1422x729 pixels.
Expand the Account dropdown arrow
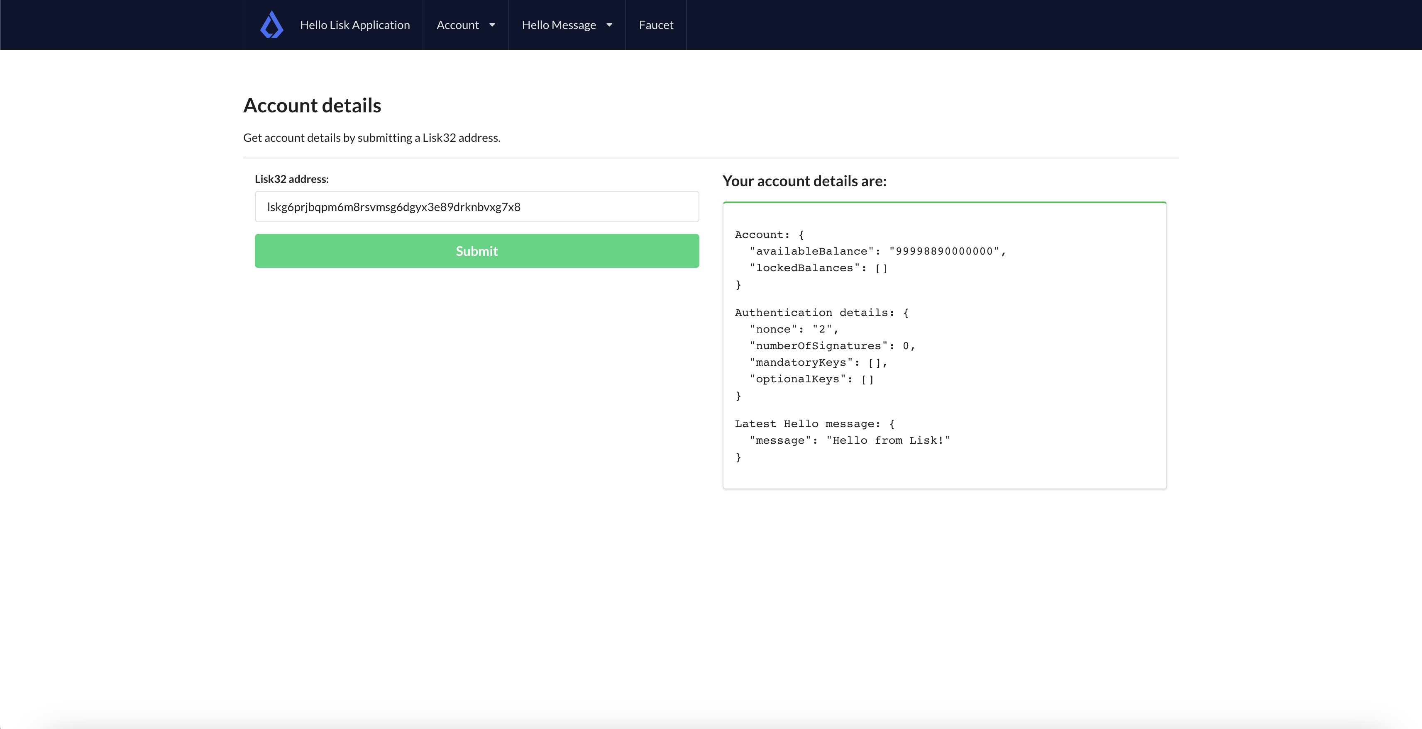tap(492, 25)
